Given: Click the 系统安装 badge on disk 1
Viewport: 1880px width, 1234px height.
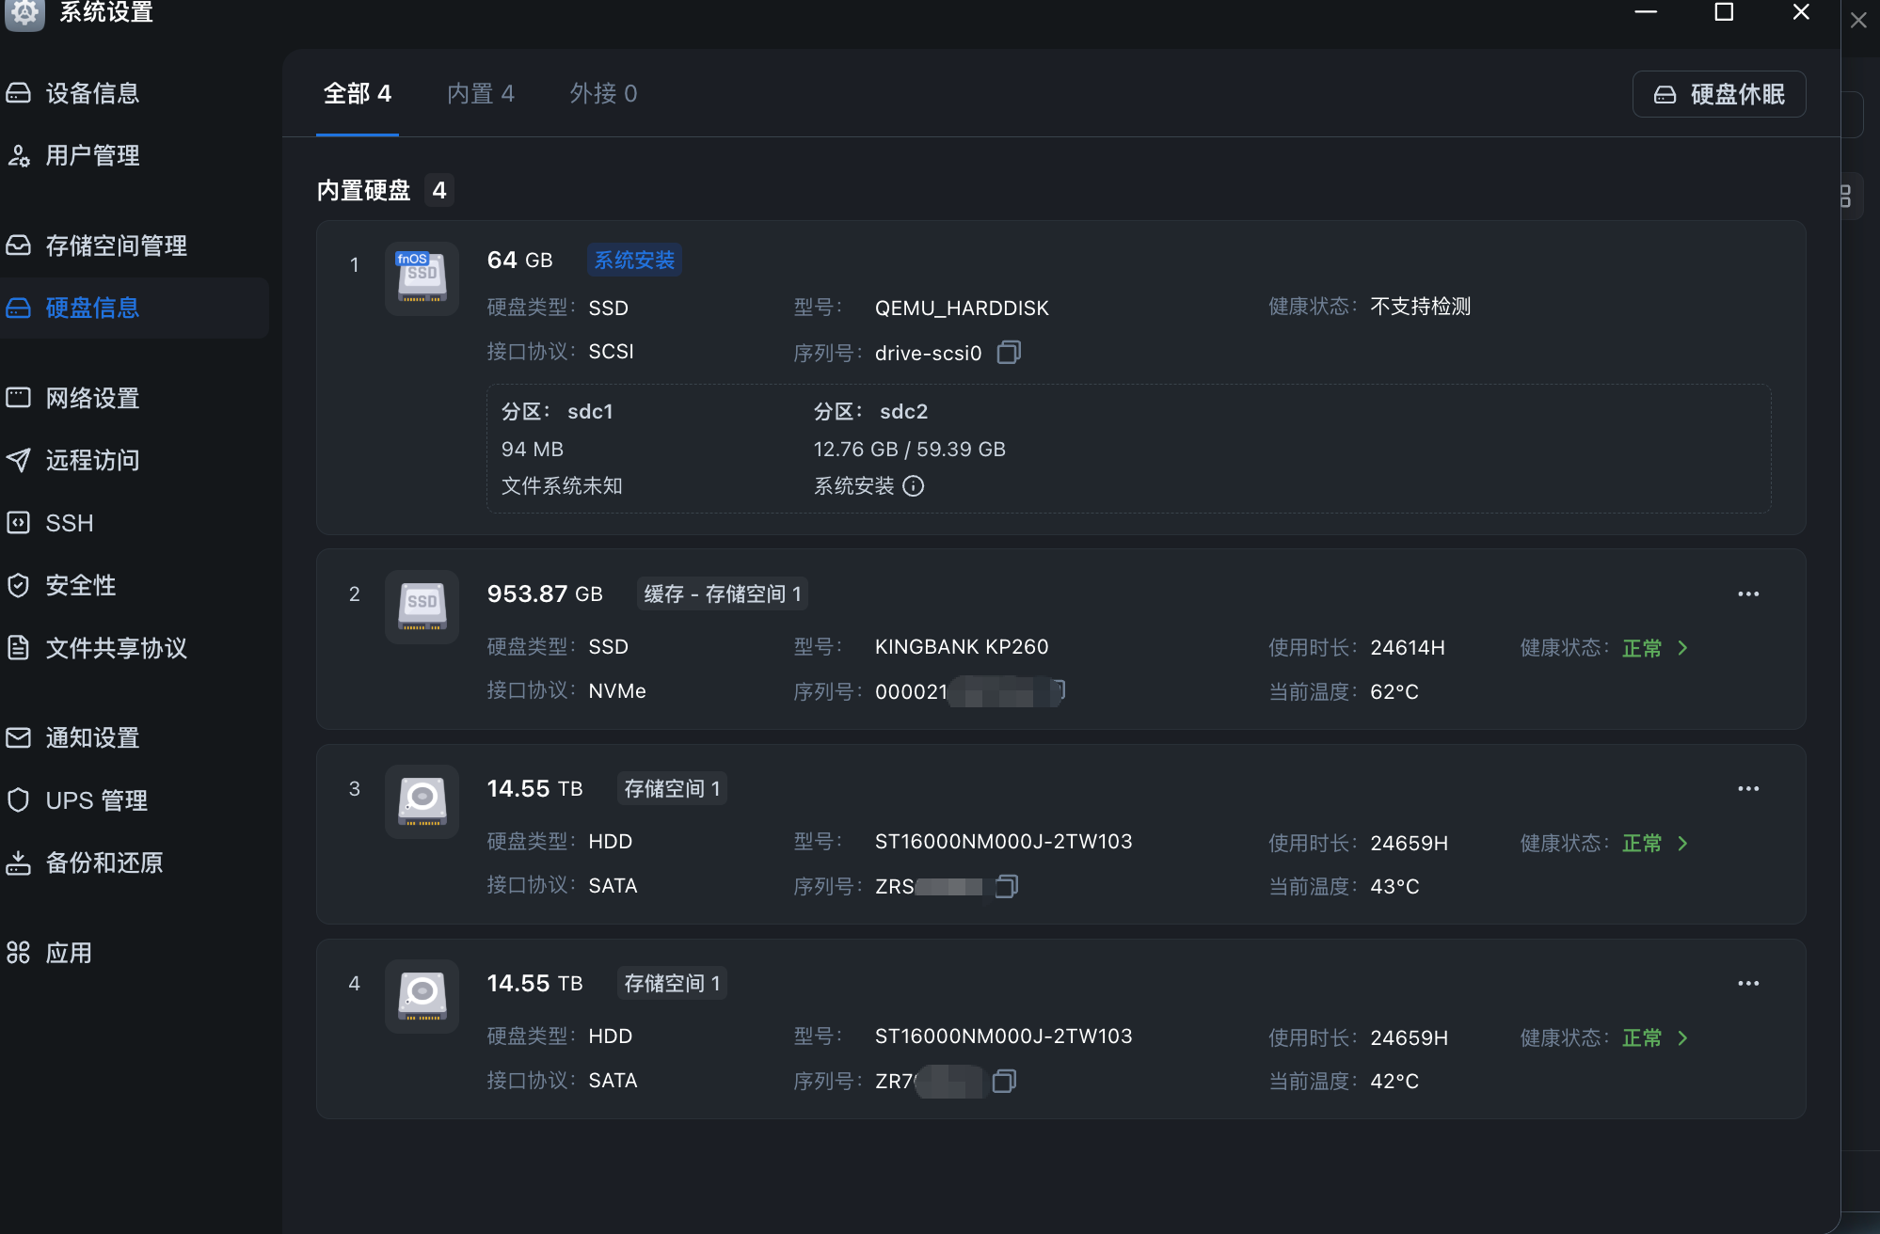Looking at the screenshot, I should [634, 261].
